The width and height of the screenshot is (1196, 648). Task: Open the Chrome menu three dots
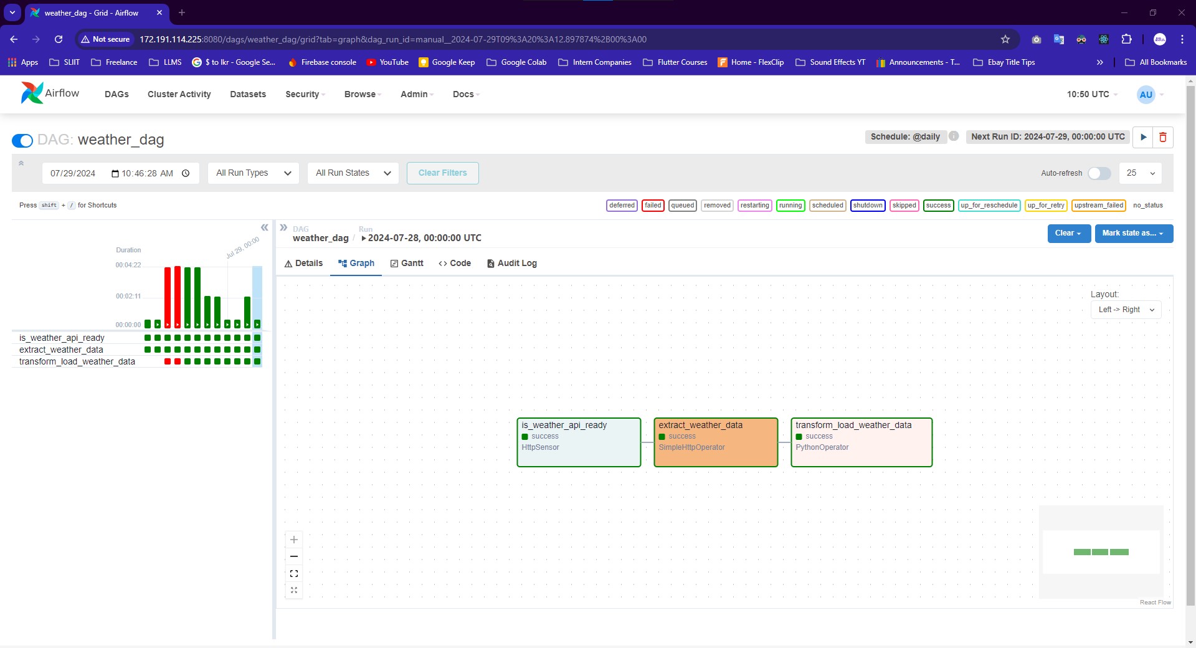tap(1182, 39)
